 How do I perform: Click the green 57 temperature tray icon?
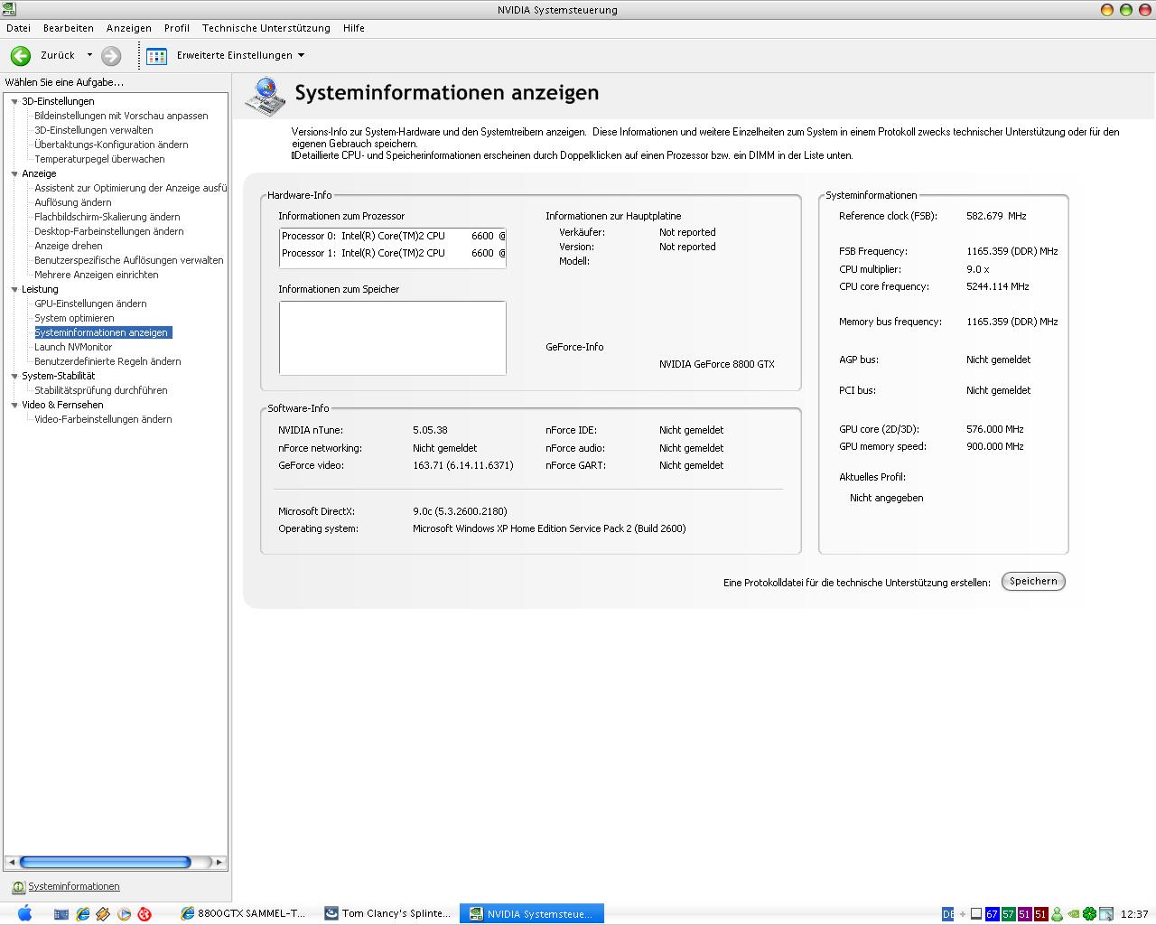point(1008,914)
